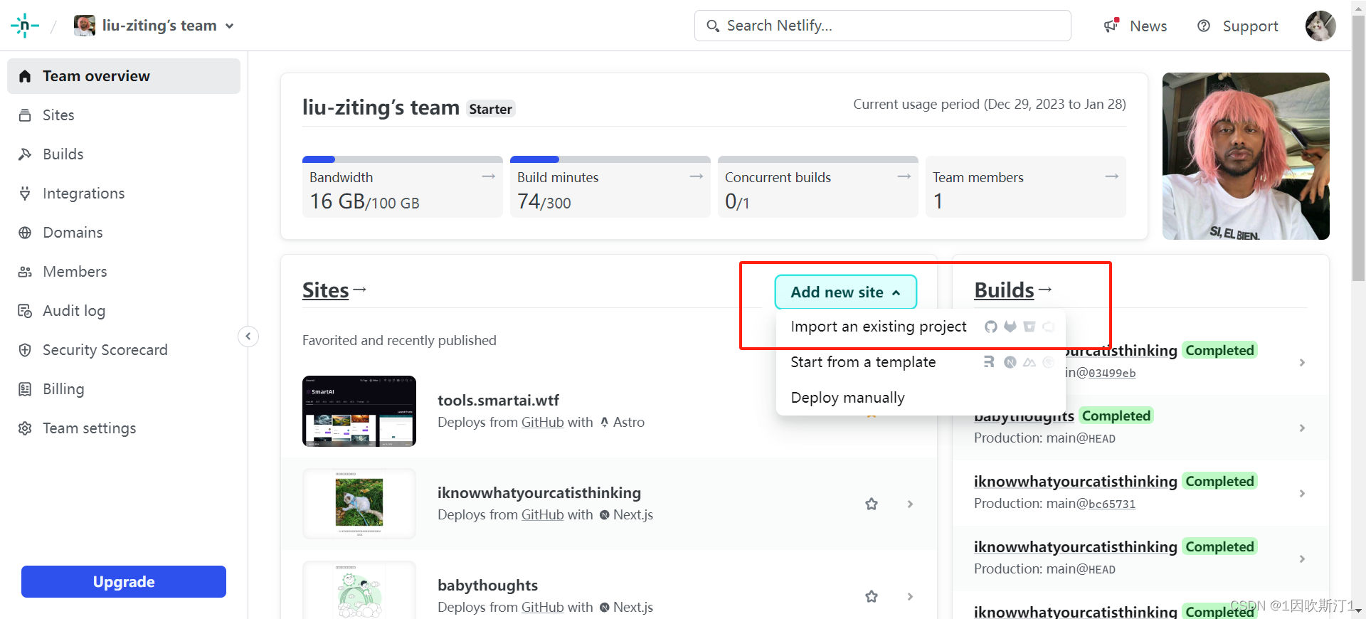
Task: Expand the babythoughts build row chevron
Action: [1302, 428]
